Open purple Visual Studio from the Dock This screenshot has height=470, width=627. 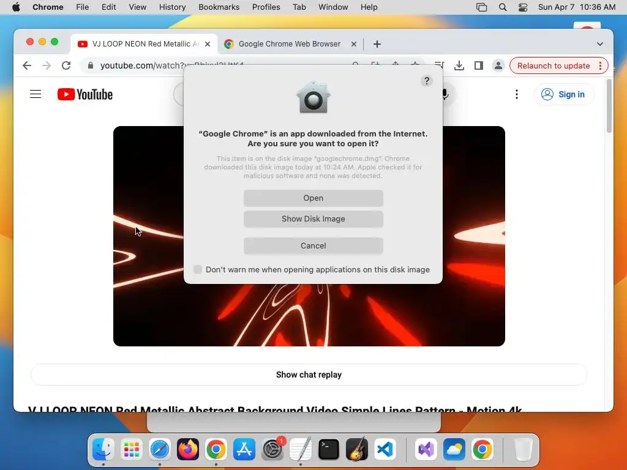click(x=426, y=449)
